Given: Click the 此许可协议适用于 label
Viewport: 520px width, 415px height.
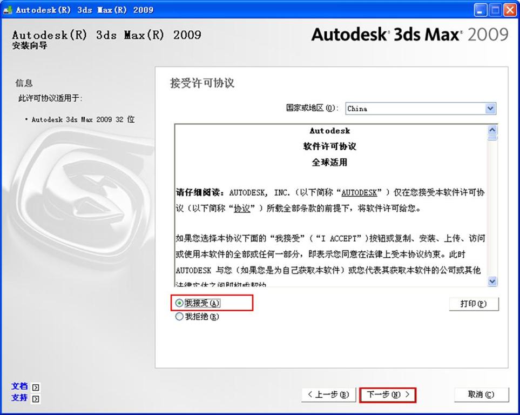Looking at the screenshot, I should point(50,98).
